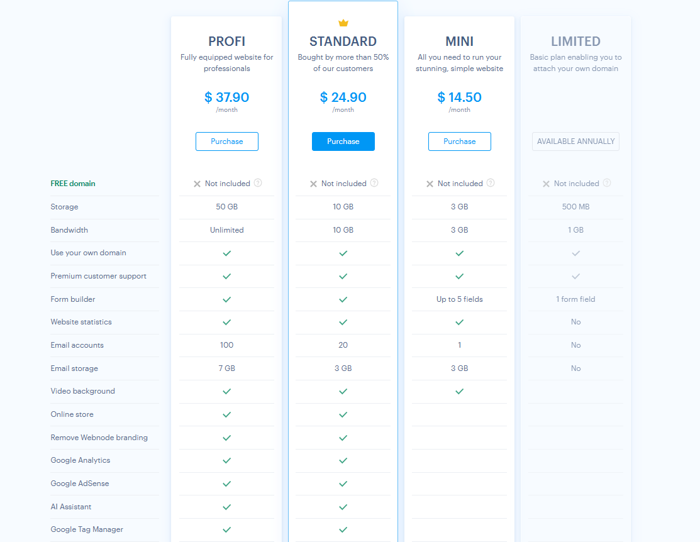This screenshot has width=700, height=542.
Task: Click the Bandwidth row label
Action: click(69, 230)
